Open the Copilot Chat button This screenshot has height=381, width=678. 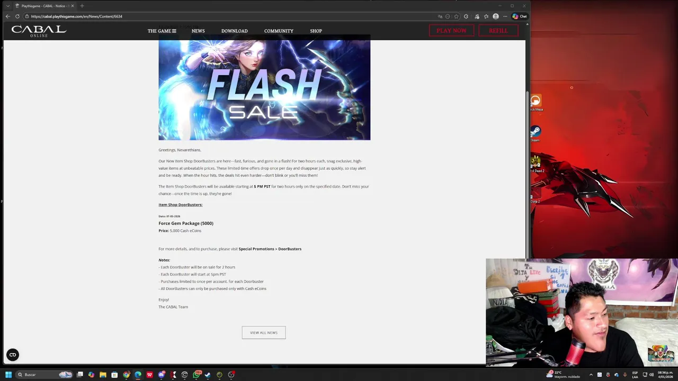point(519,16)
